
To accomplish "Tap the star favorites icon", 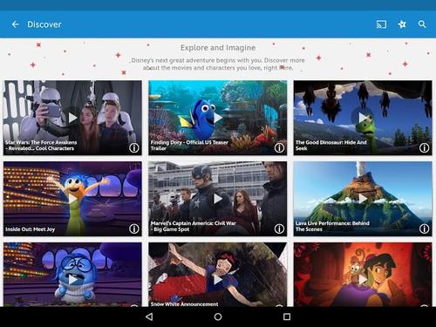I will click(402, 24).
